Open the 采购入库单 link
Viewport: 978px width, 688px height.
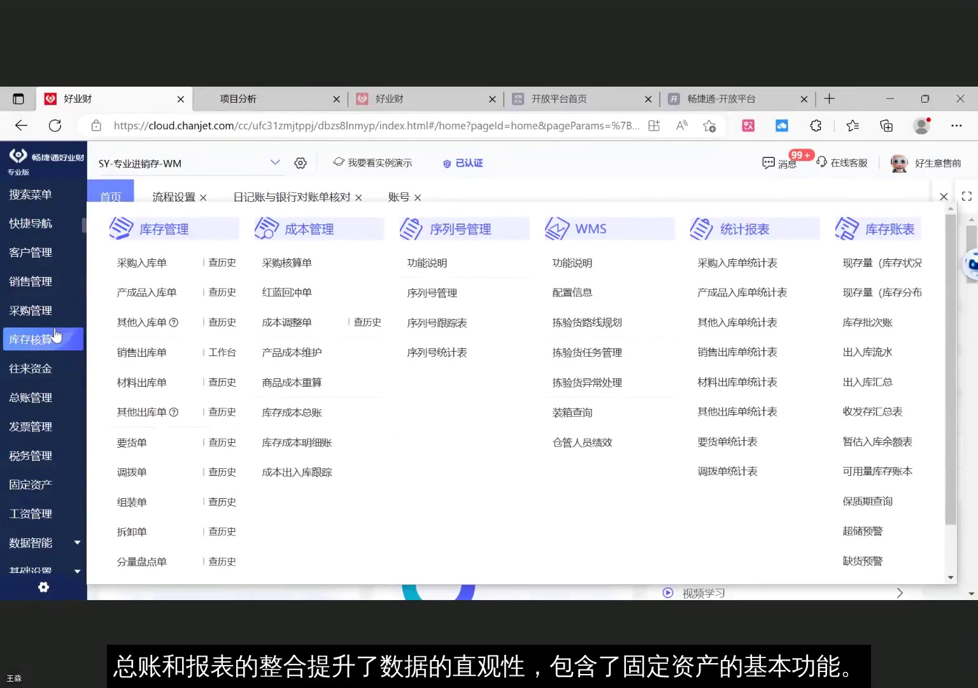(141, 262)
